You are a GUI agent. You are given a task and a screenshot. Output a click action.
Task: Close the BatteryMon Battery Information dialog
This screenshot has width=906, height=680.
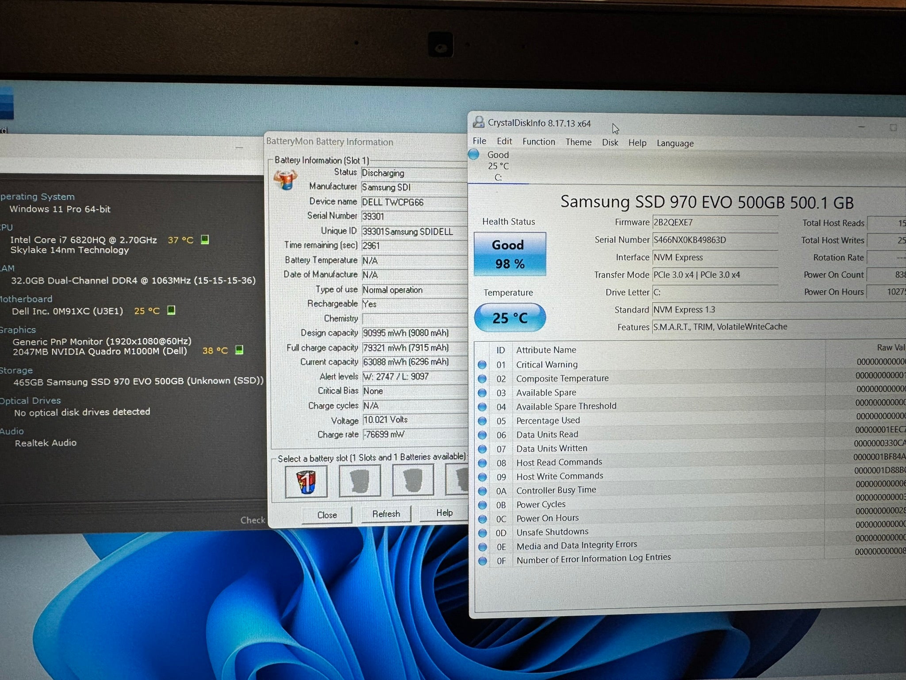[x=327, y=515]
